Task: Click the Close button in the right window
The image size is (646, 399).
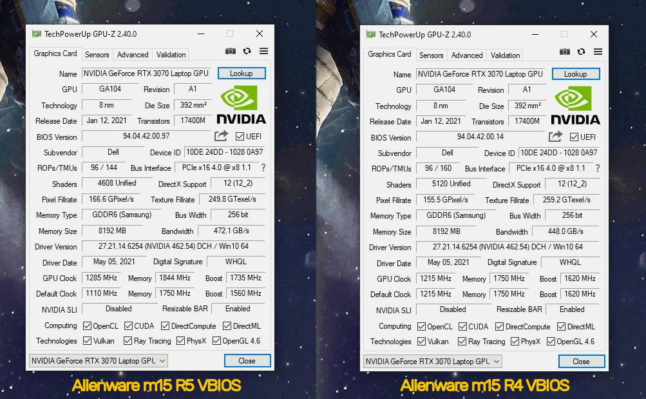Action: click(x=582, y=362)
